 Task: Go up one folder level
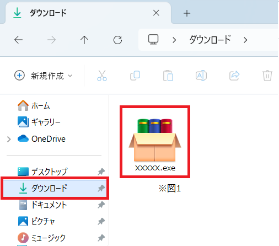(84, 40)
